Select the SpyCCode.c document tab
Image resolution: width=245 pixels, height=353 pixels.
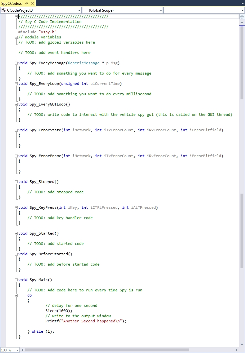click(12, 3)
